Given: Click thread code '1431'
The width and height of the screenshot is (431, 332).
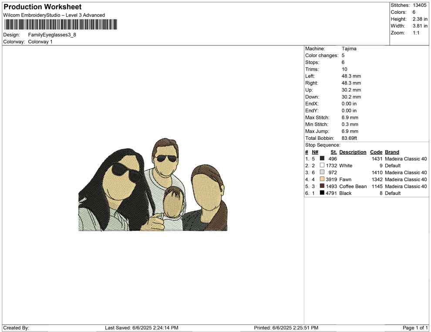Looking at the screenshot, I should pos(377,159).
